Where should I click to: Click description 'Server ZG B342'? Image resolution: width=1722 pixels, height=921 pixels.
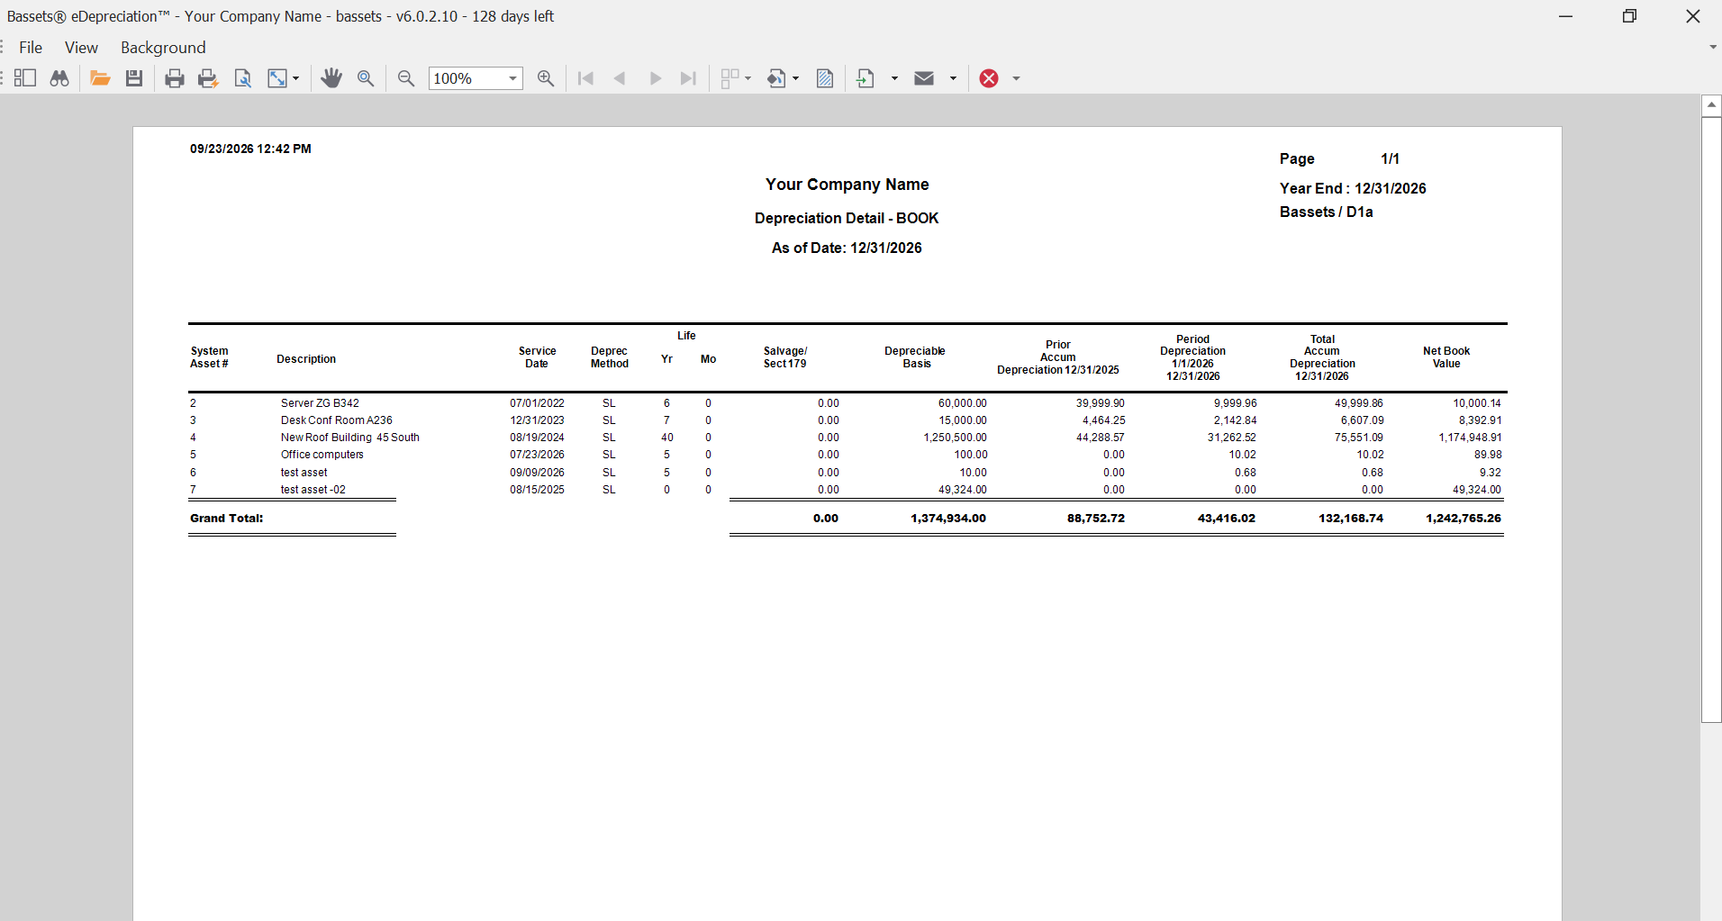(x=320, y=403)
